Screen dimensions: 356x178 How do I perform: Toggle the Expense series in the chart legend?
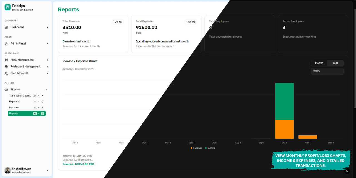click(x=196, y=148)
